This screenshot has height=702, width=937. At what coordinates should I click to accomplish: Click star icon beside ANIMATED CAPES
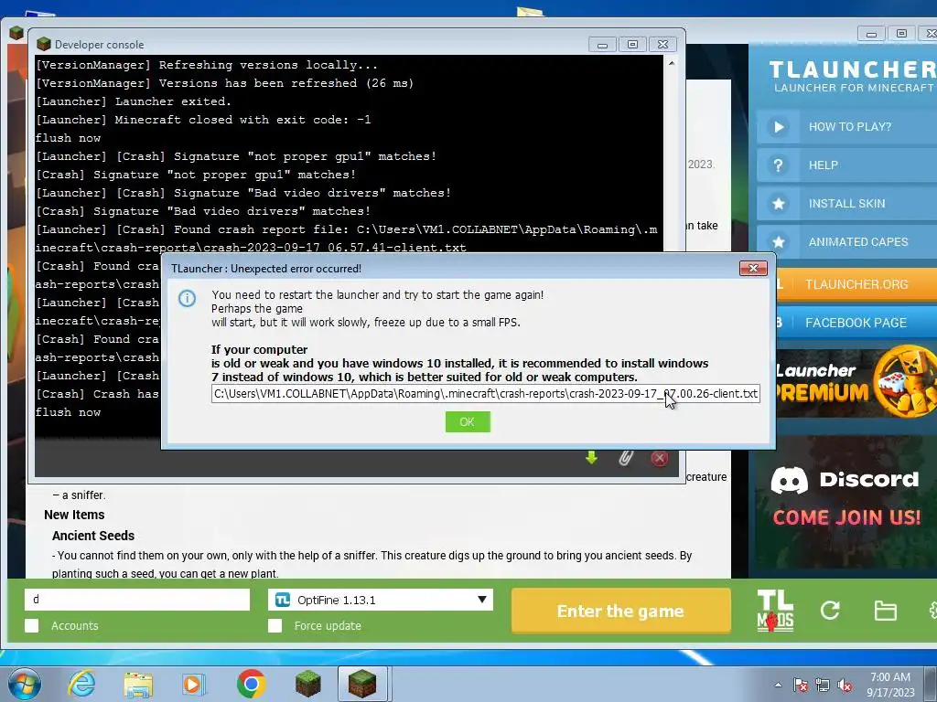(x=778, y=241)
